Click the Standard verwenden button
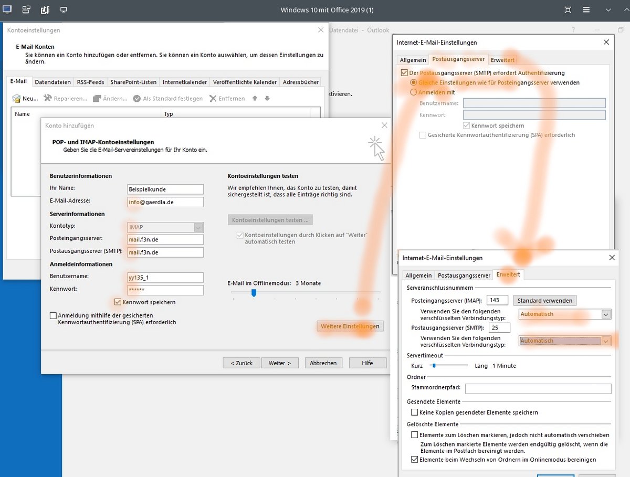 point(544,301)
